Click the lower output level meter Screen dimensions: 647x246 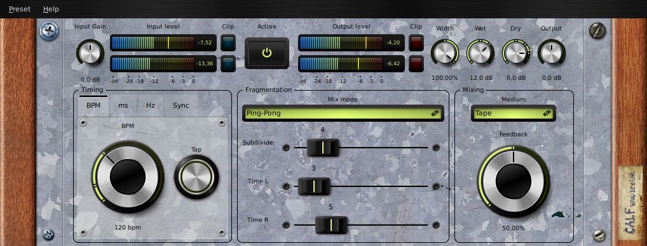[x=351, y=64]
